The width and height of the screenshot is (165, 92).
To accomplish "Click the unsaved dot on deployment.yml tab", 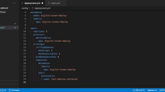I will pyautogui.click(x=42, y=3).
